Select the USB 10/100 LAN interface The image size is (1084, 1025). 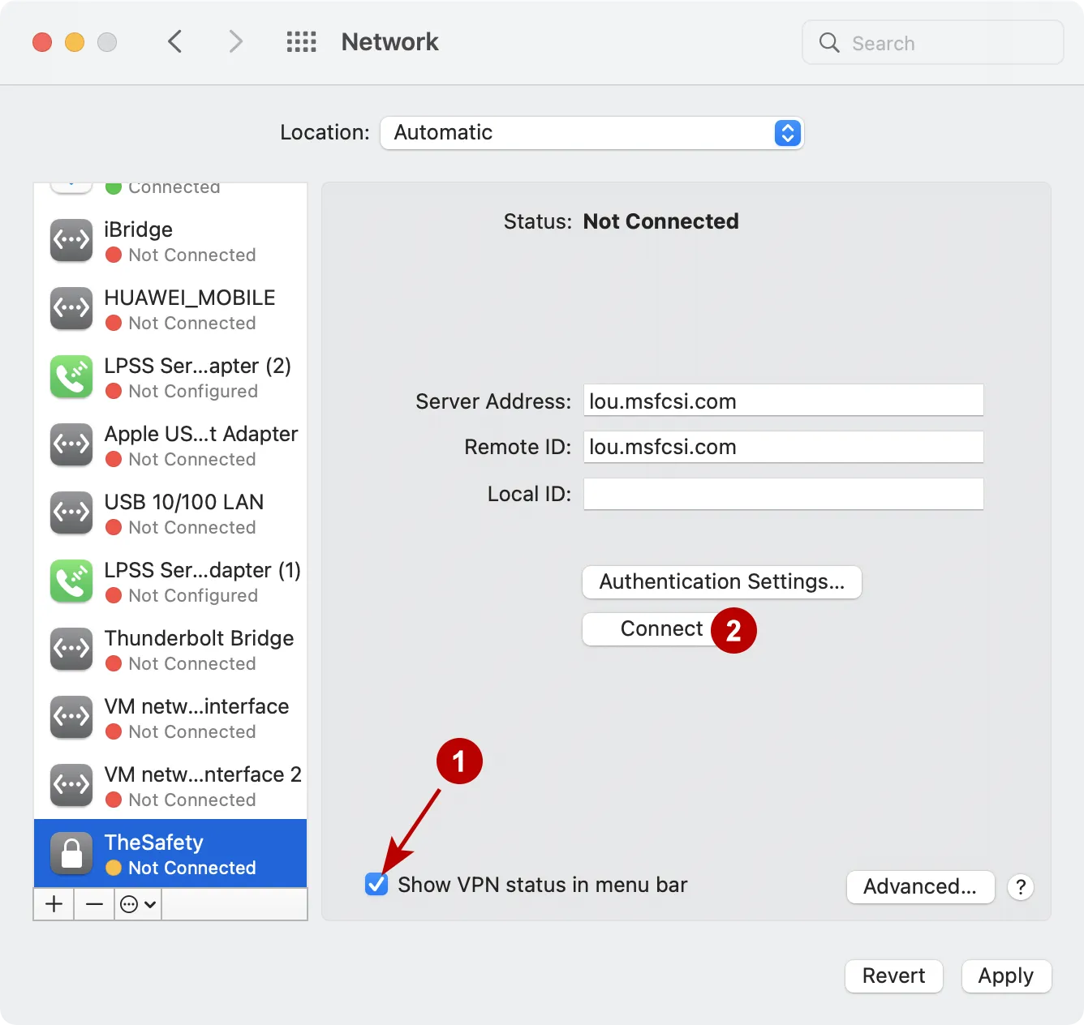(x=170, y=513)
